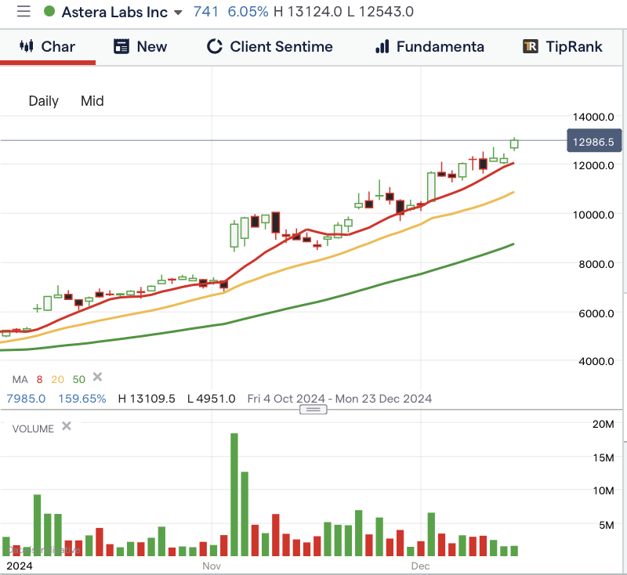Click the VOLUME indicator label
The image size is (627, 575).
tap(33, 429)
